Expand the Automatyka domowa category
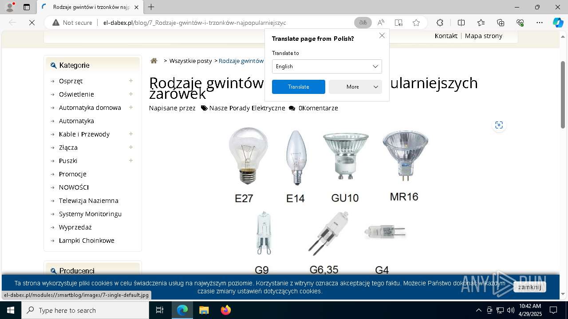The width and height of the screenshot is (568, 319). click(131, 107)
